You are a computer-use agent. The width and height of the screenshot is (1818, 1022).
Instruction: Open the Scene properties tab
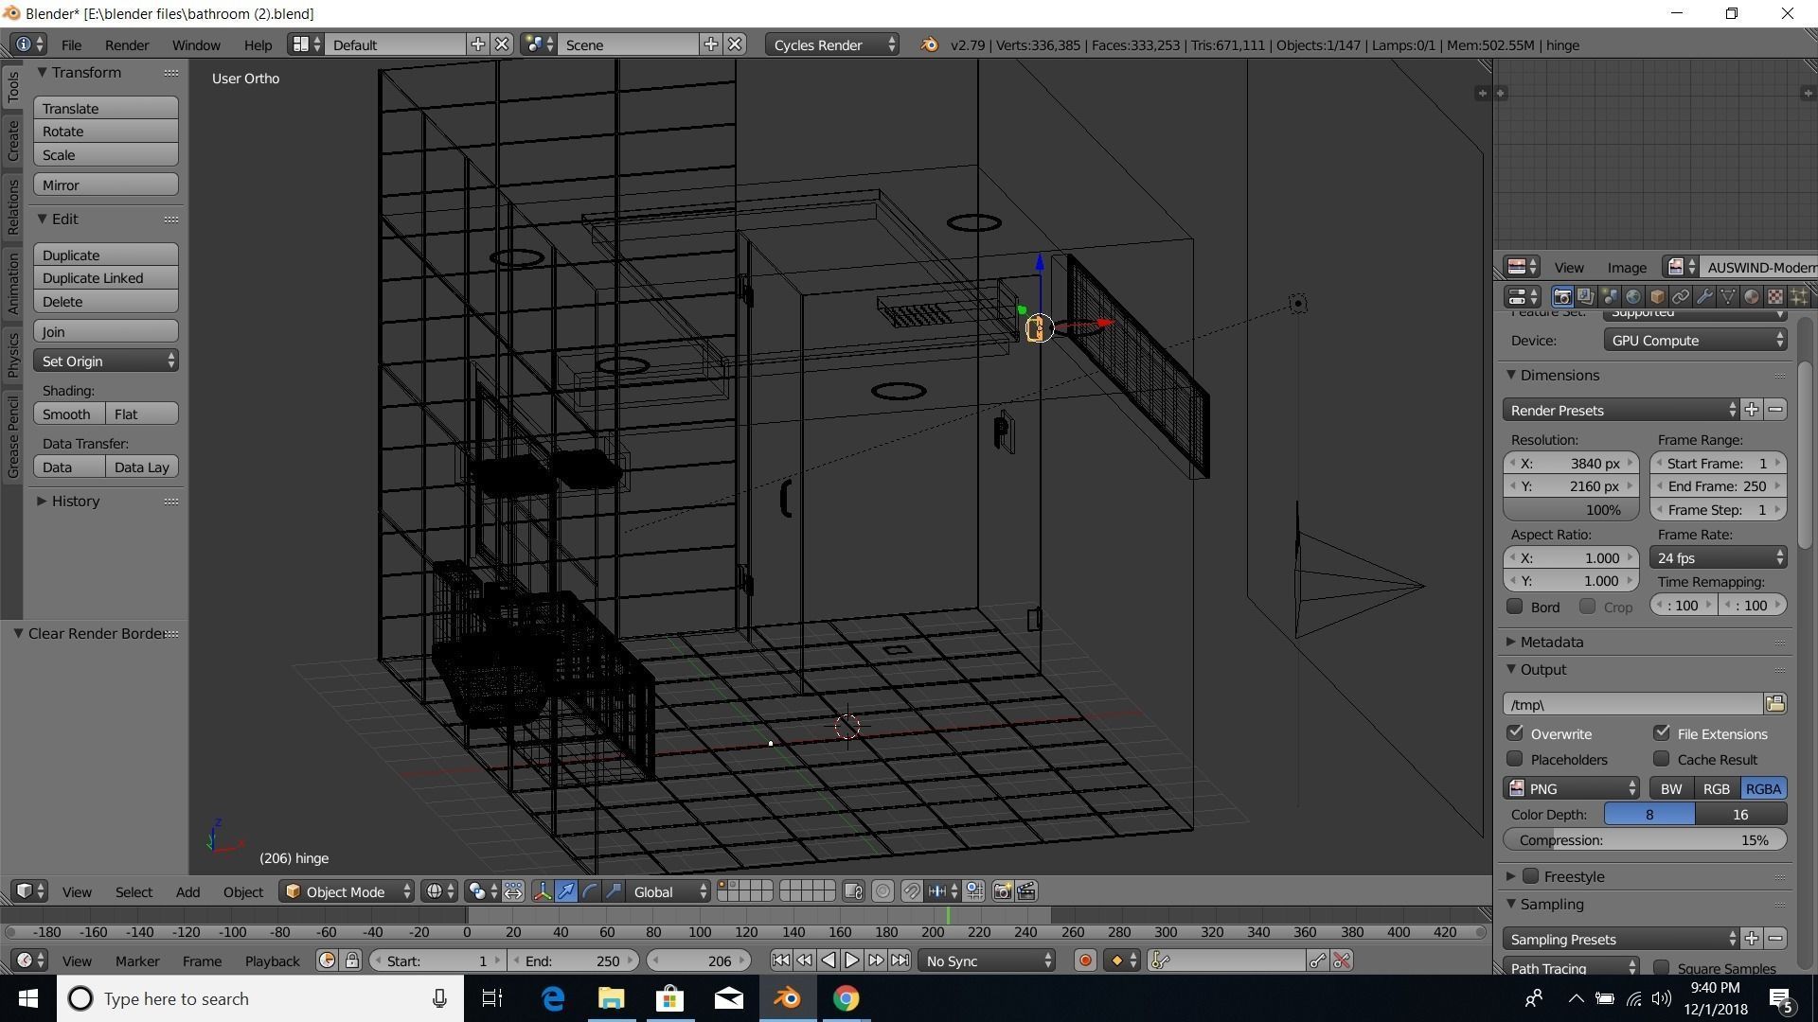click(x=1610, y=296)
